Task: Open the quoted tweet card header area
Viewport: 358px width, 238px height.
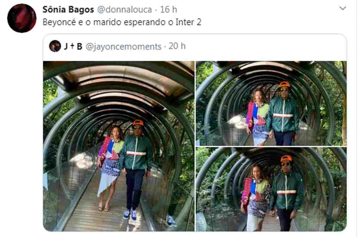Action: click(195, 46)
